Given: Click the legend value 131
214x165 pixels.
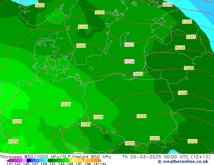Looking at the screenshot, I should (x=53, y=164).
